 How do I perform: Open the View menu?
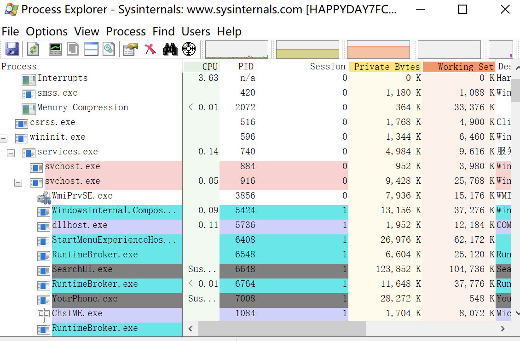[87, 31]
